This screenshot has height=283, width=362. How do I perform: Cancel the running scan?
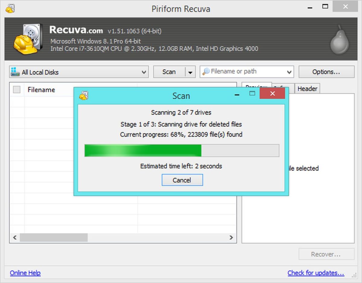pyautogui.click(x=182, y=180)
